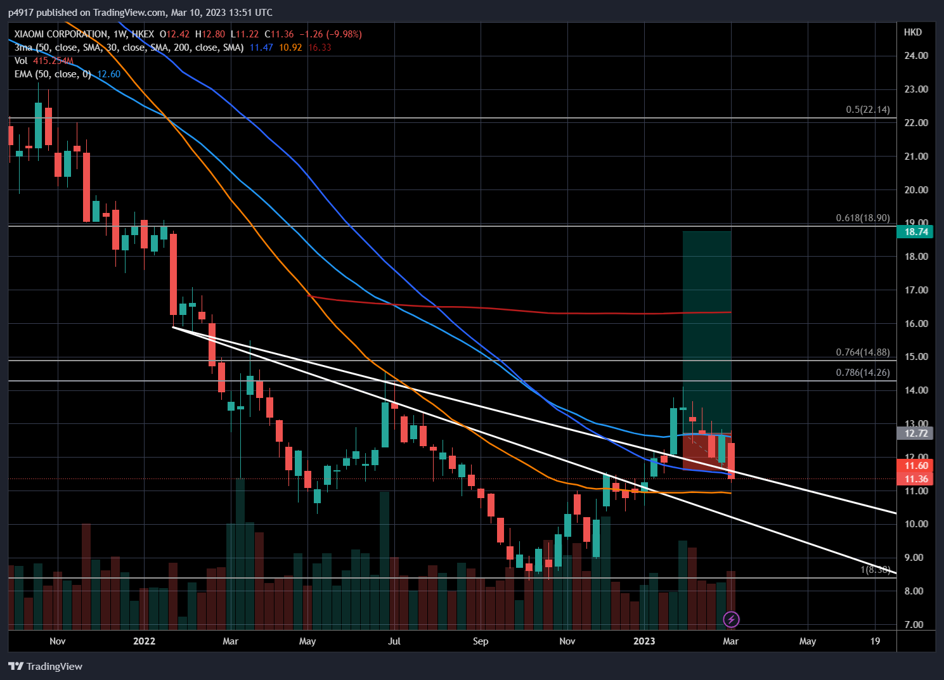Click the 7.00 price axis label
The width and height of the screenshot is (944, 680).
tap(915, 625)
